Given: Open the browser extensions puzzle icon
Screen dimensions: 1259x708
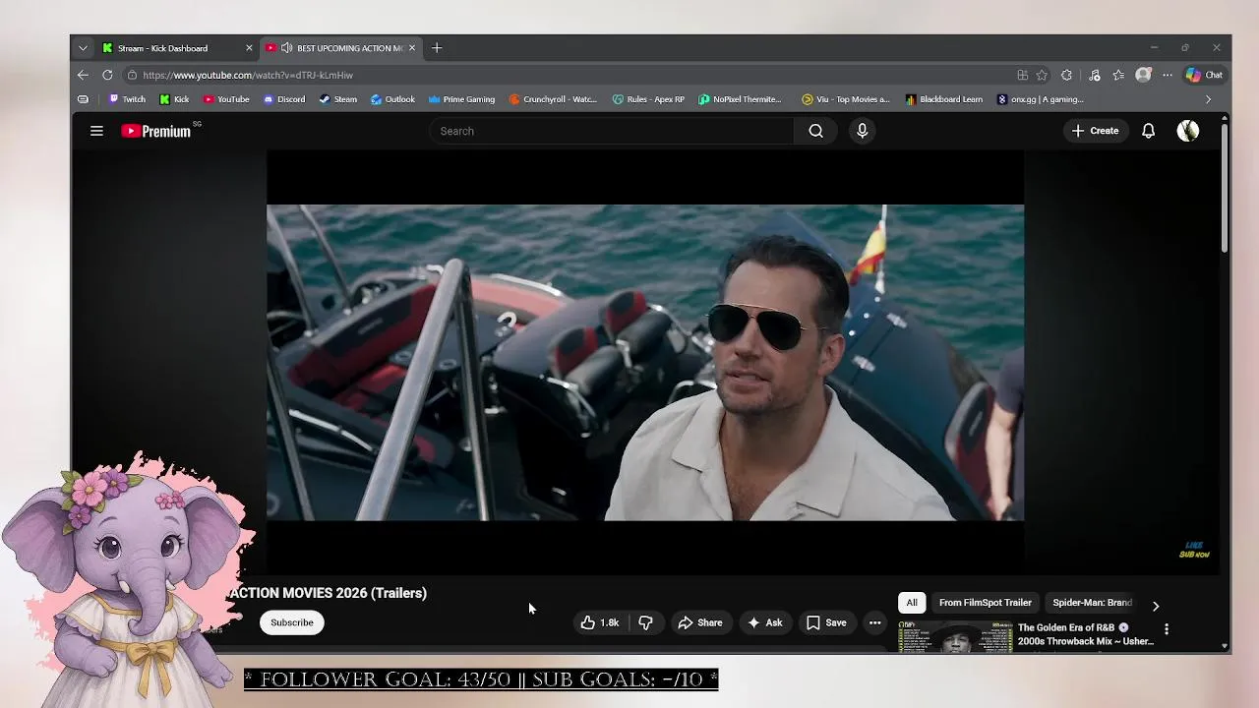Looking at the screenshot, I should pyautogui.click(x=1066, y=75).
